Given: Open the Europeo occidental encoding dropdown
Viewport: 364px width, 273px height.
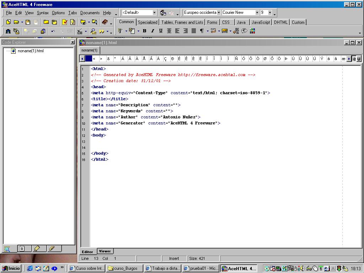Looking at the screenshot, I should [219, 12].
